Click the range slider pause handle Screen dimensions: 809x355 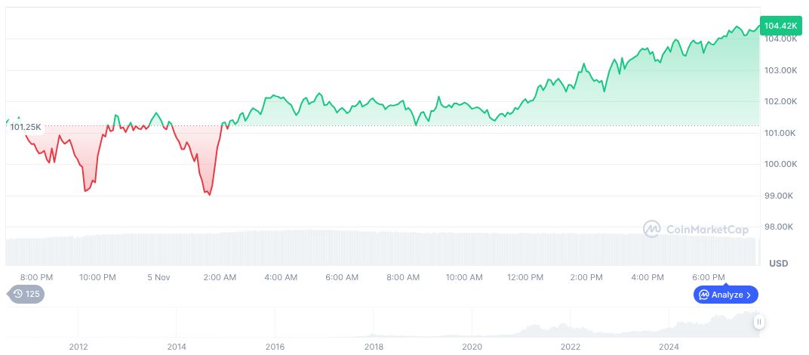pos(759,322)
